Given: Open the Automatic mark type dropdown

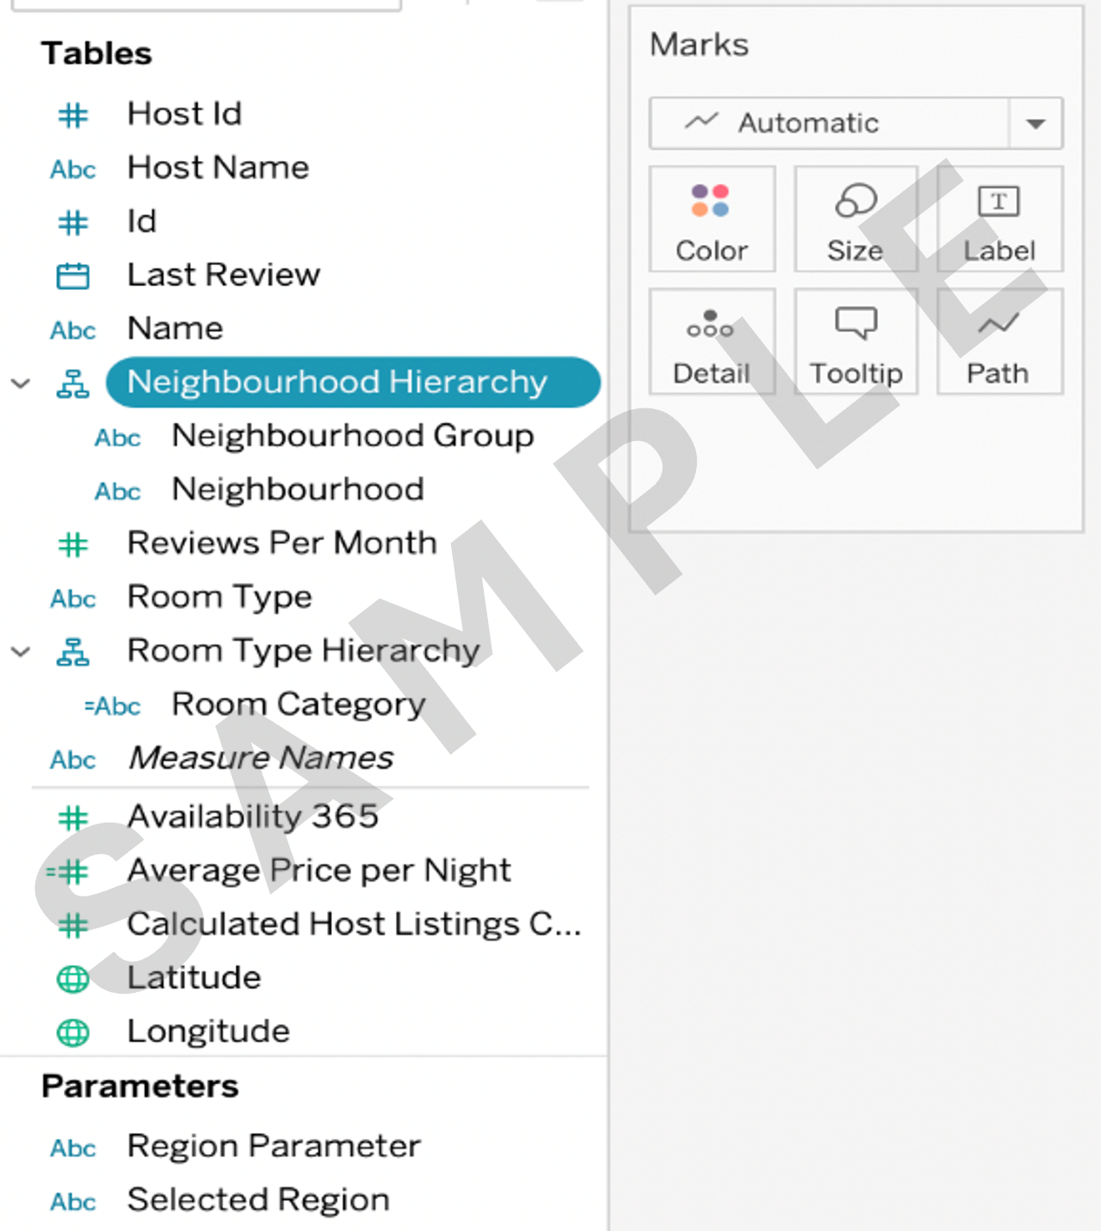Looking at the screenshot, I should coord(1036,124).
